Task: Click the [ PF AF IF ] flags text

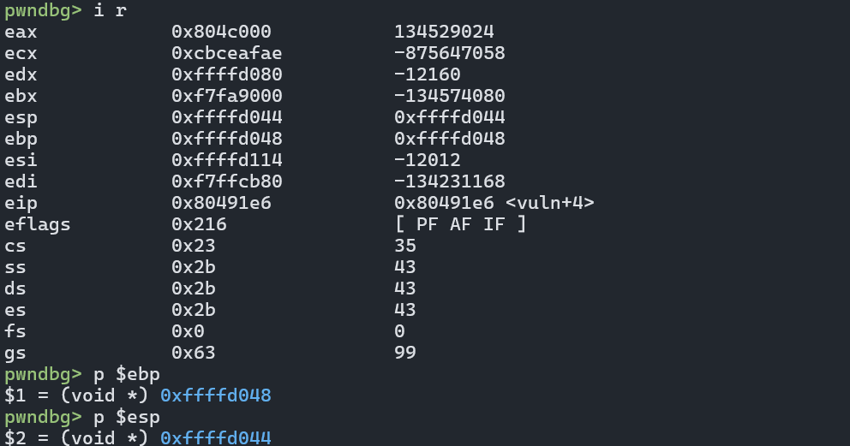Action: pyautogui.click(x=459, y=225)
